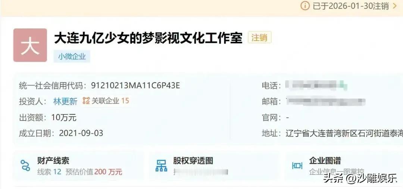Click the pink 大 company logo
This screenshot has width=403, height=189.
click(30, 45)
